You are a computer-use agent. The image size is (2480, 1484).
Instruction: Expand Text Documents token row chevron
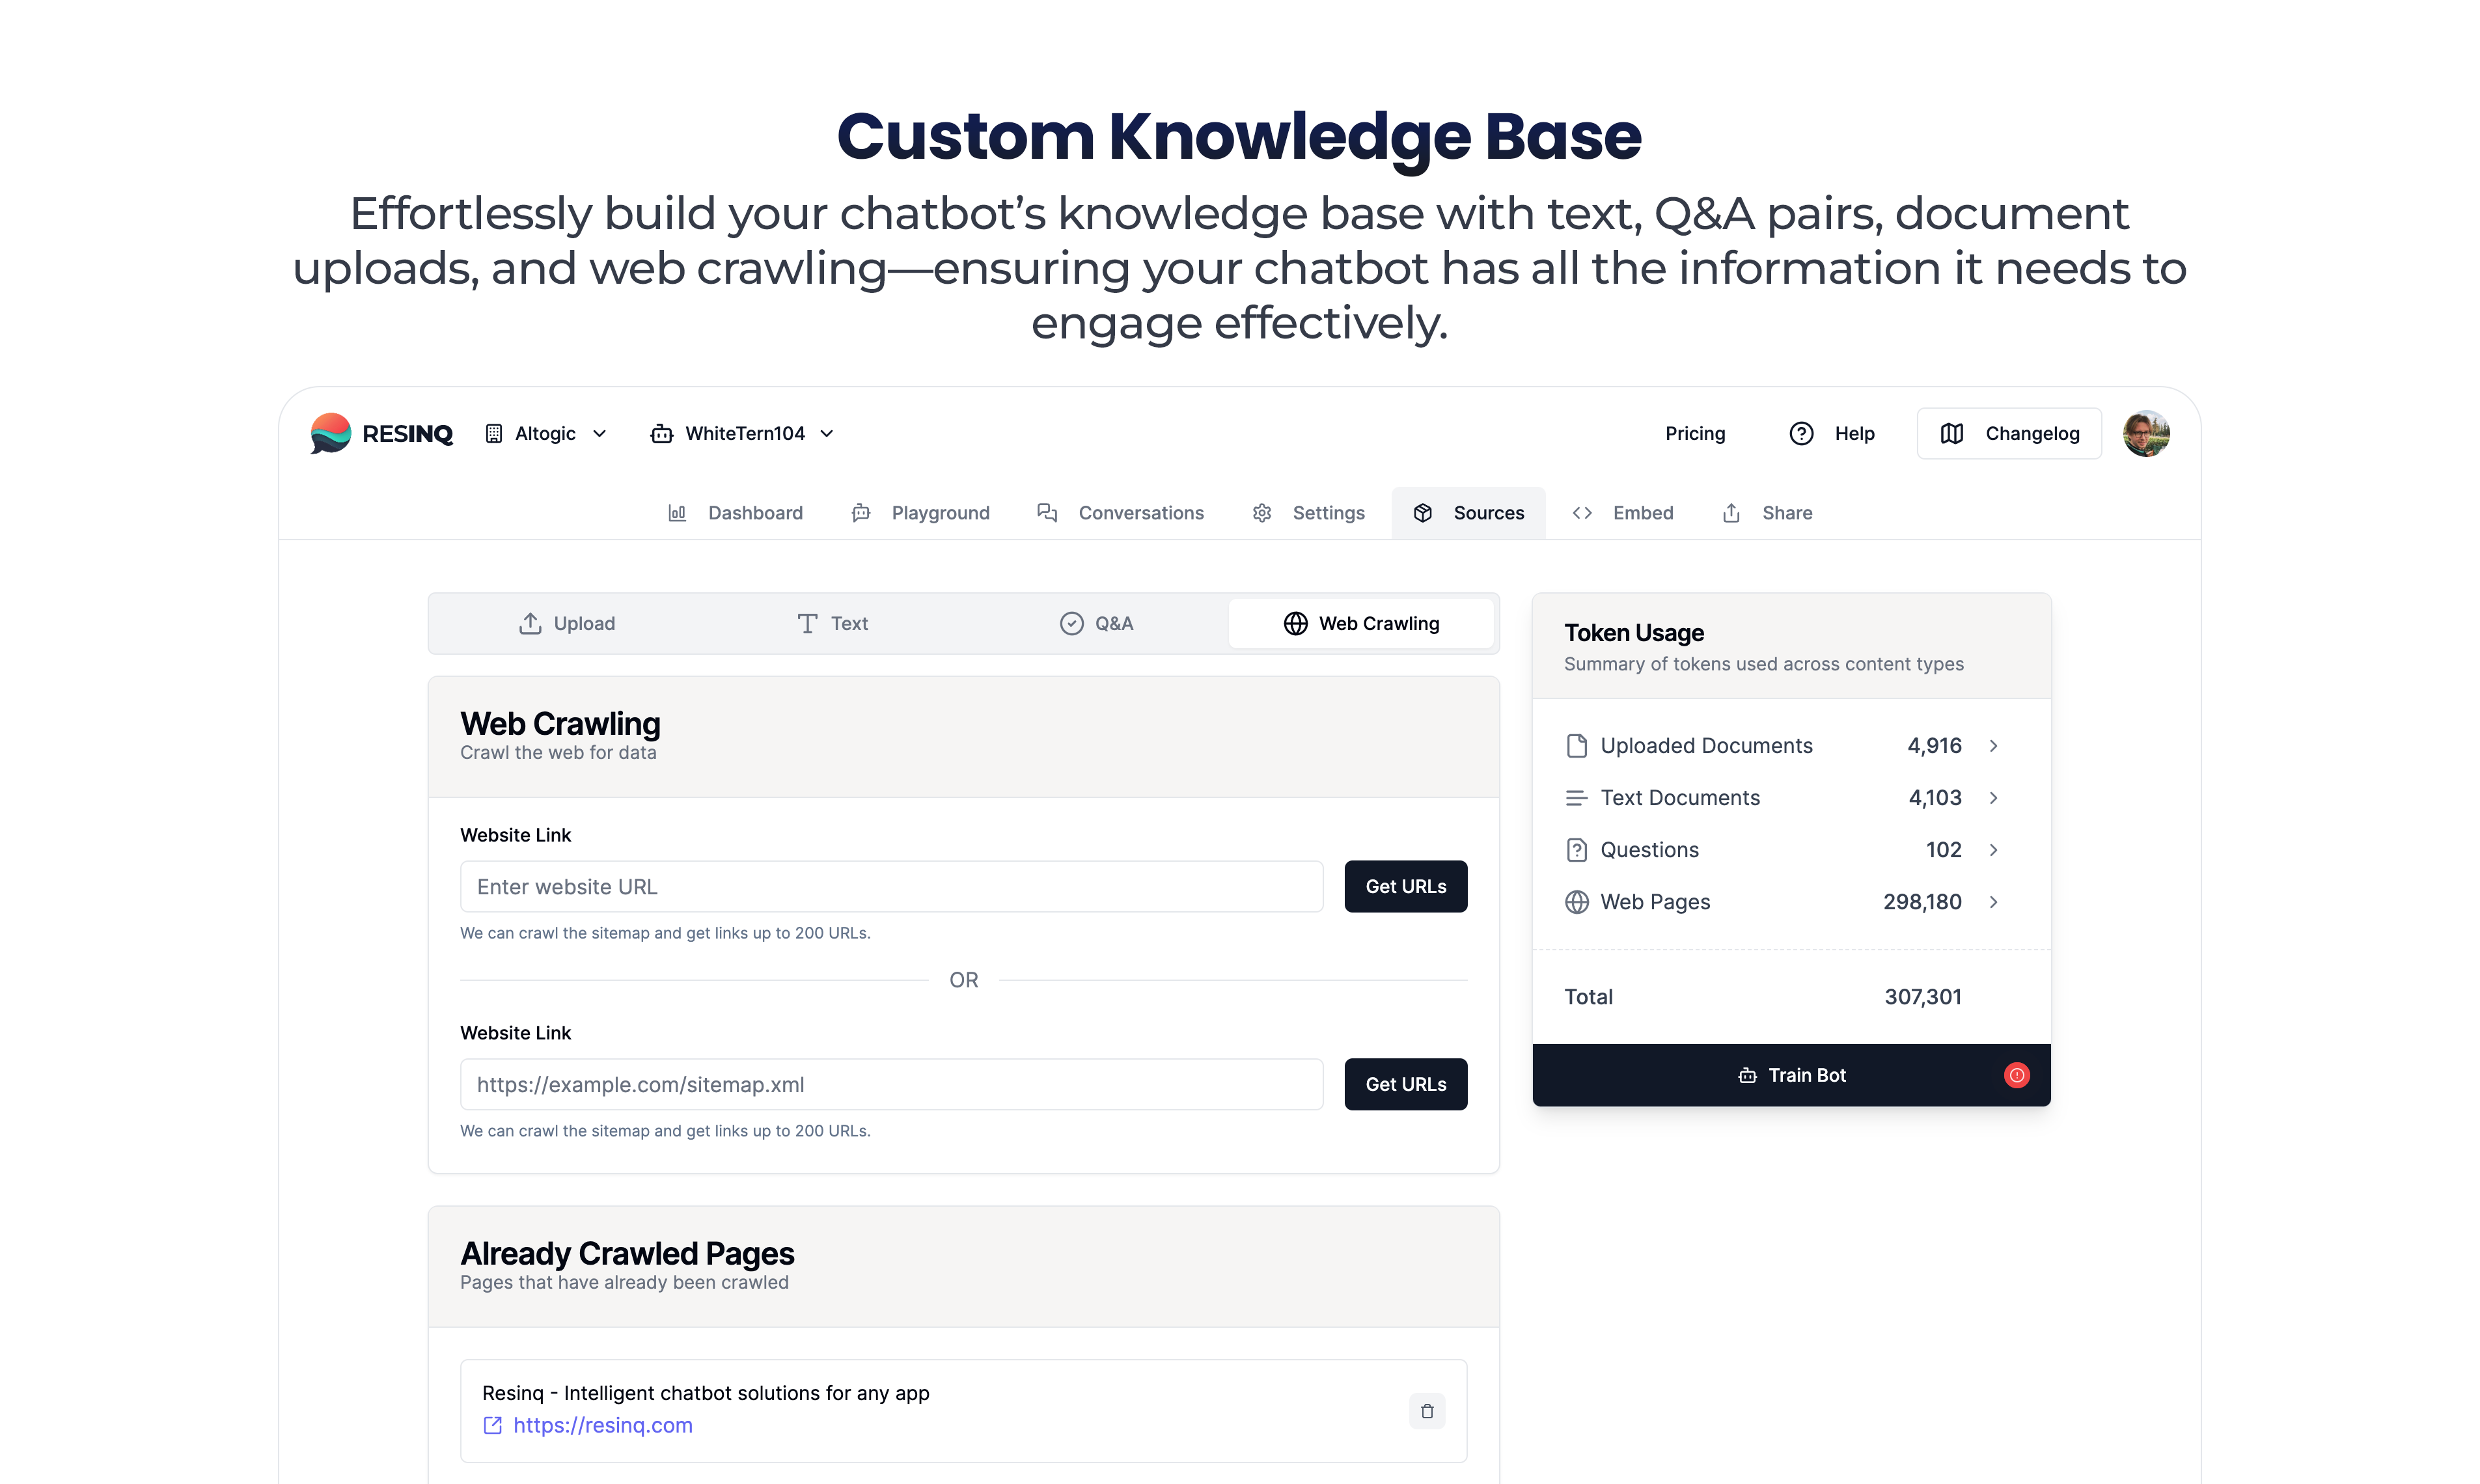tap(1993, 798)
